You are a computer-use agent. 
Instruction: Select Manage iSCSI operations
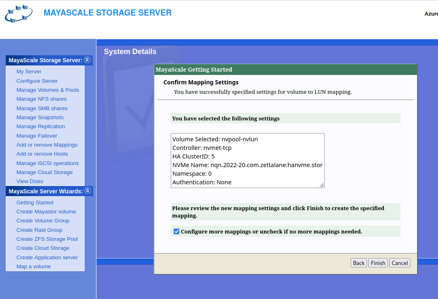click(48, 163)
